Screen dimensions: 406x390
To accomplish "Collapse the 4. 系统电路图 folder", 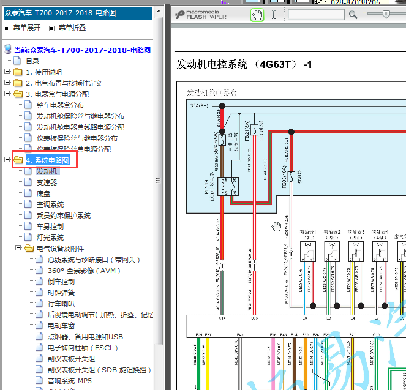I will [7, 160].
